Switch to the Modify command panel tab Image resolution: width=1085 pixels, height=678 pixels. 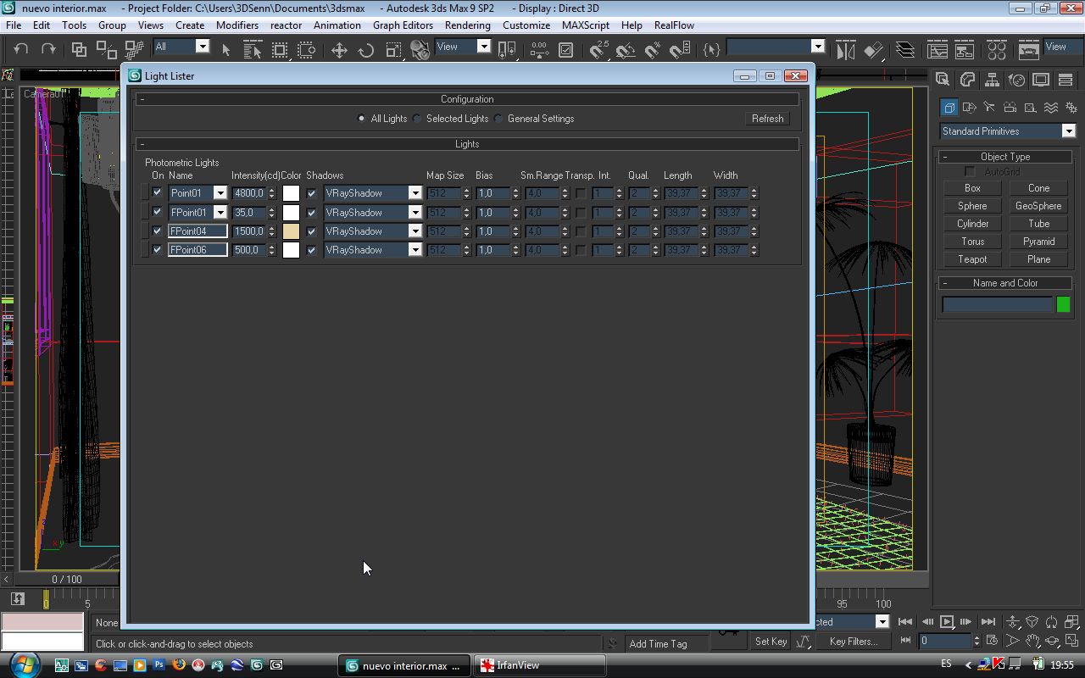coord(967,80)
